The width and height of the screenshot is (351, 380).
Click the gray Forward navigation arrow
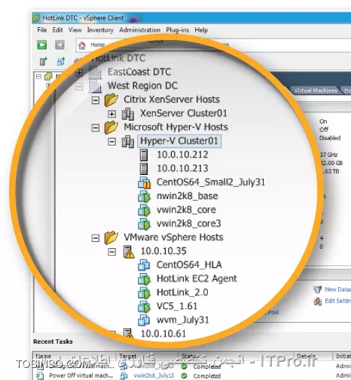(x=60, y=45)
